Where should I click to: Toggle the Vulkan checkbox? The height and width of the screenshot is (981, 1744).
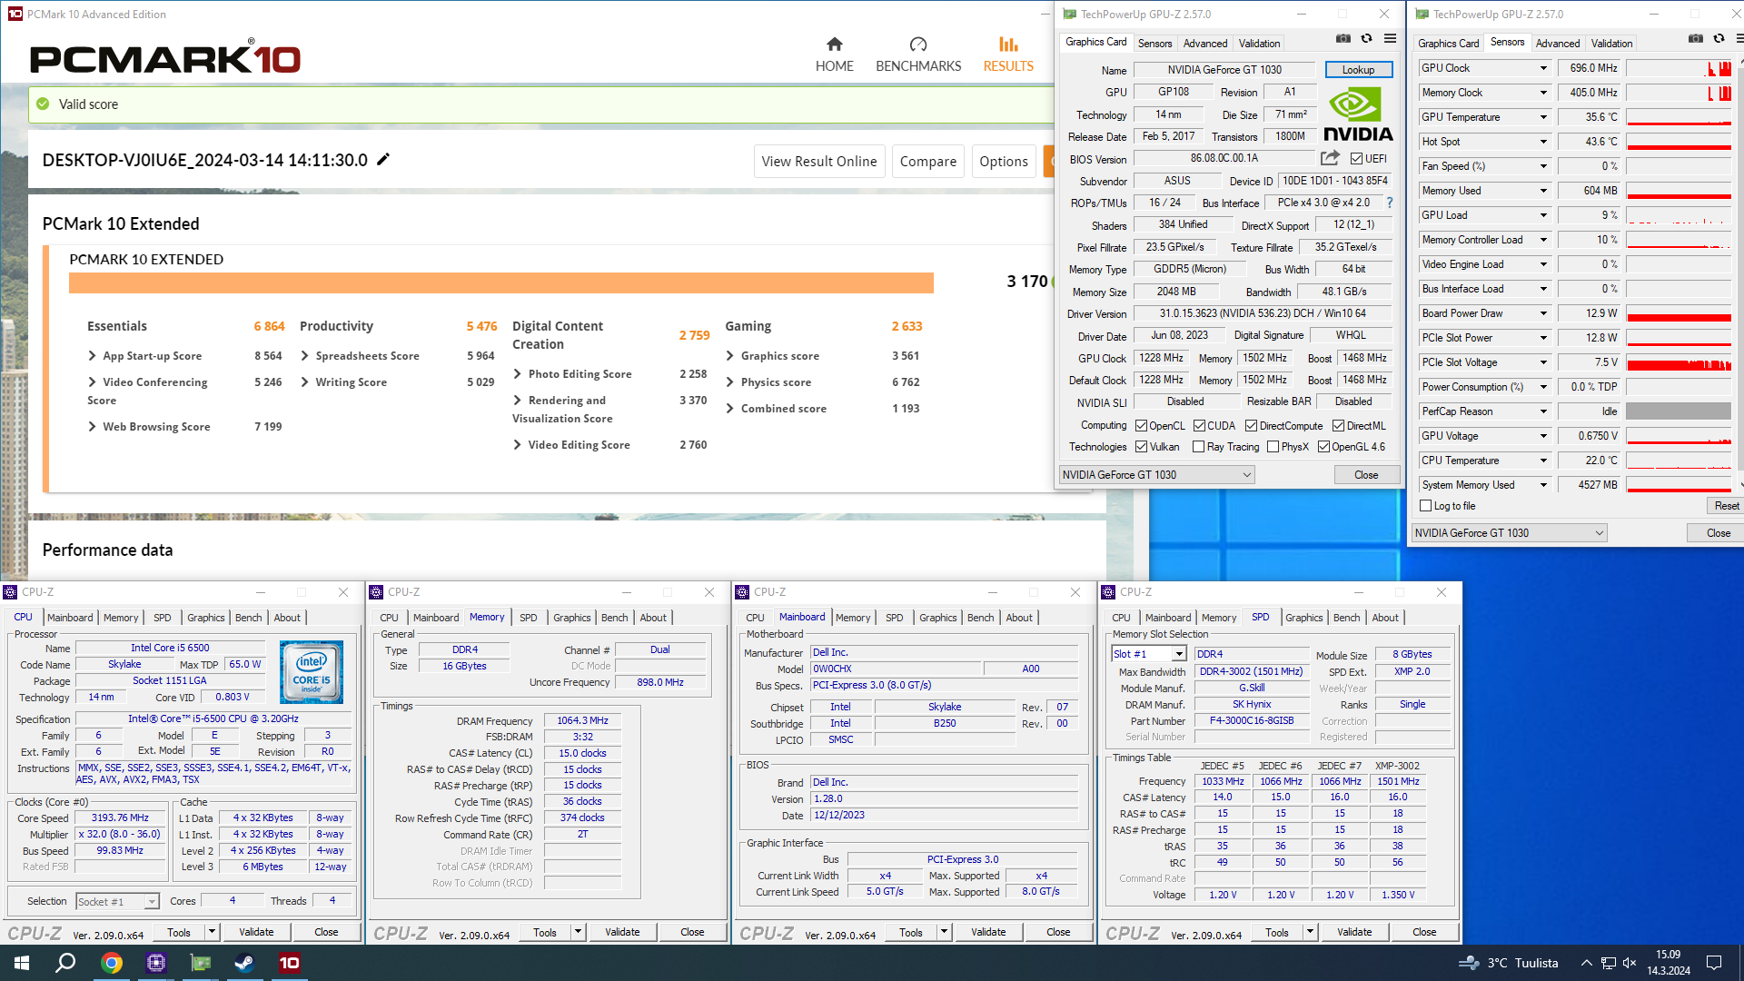1142,447
